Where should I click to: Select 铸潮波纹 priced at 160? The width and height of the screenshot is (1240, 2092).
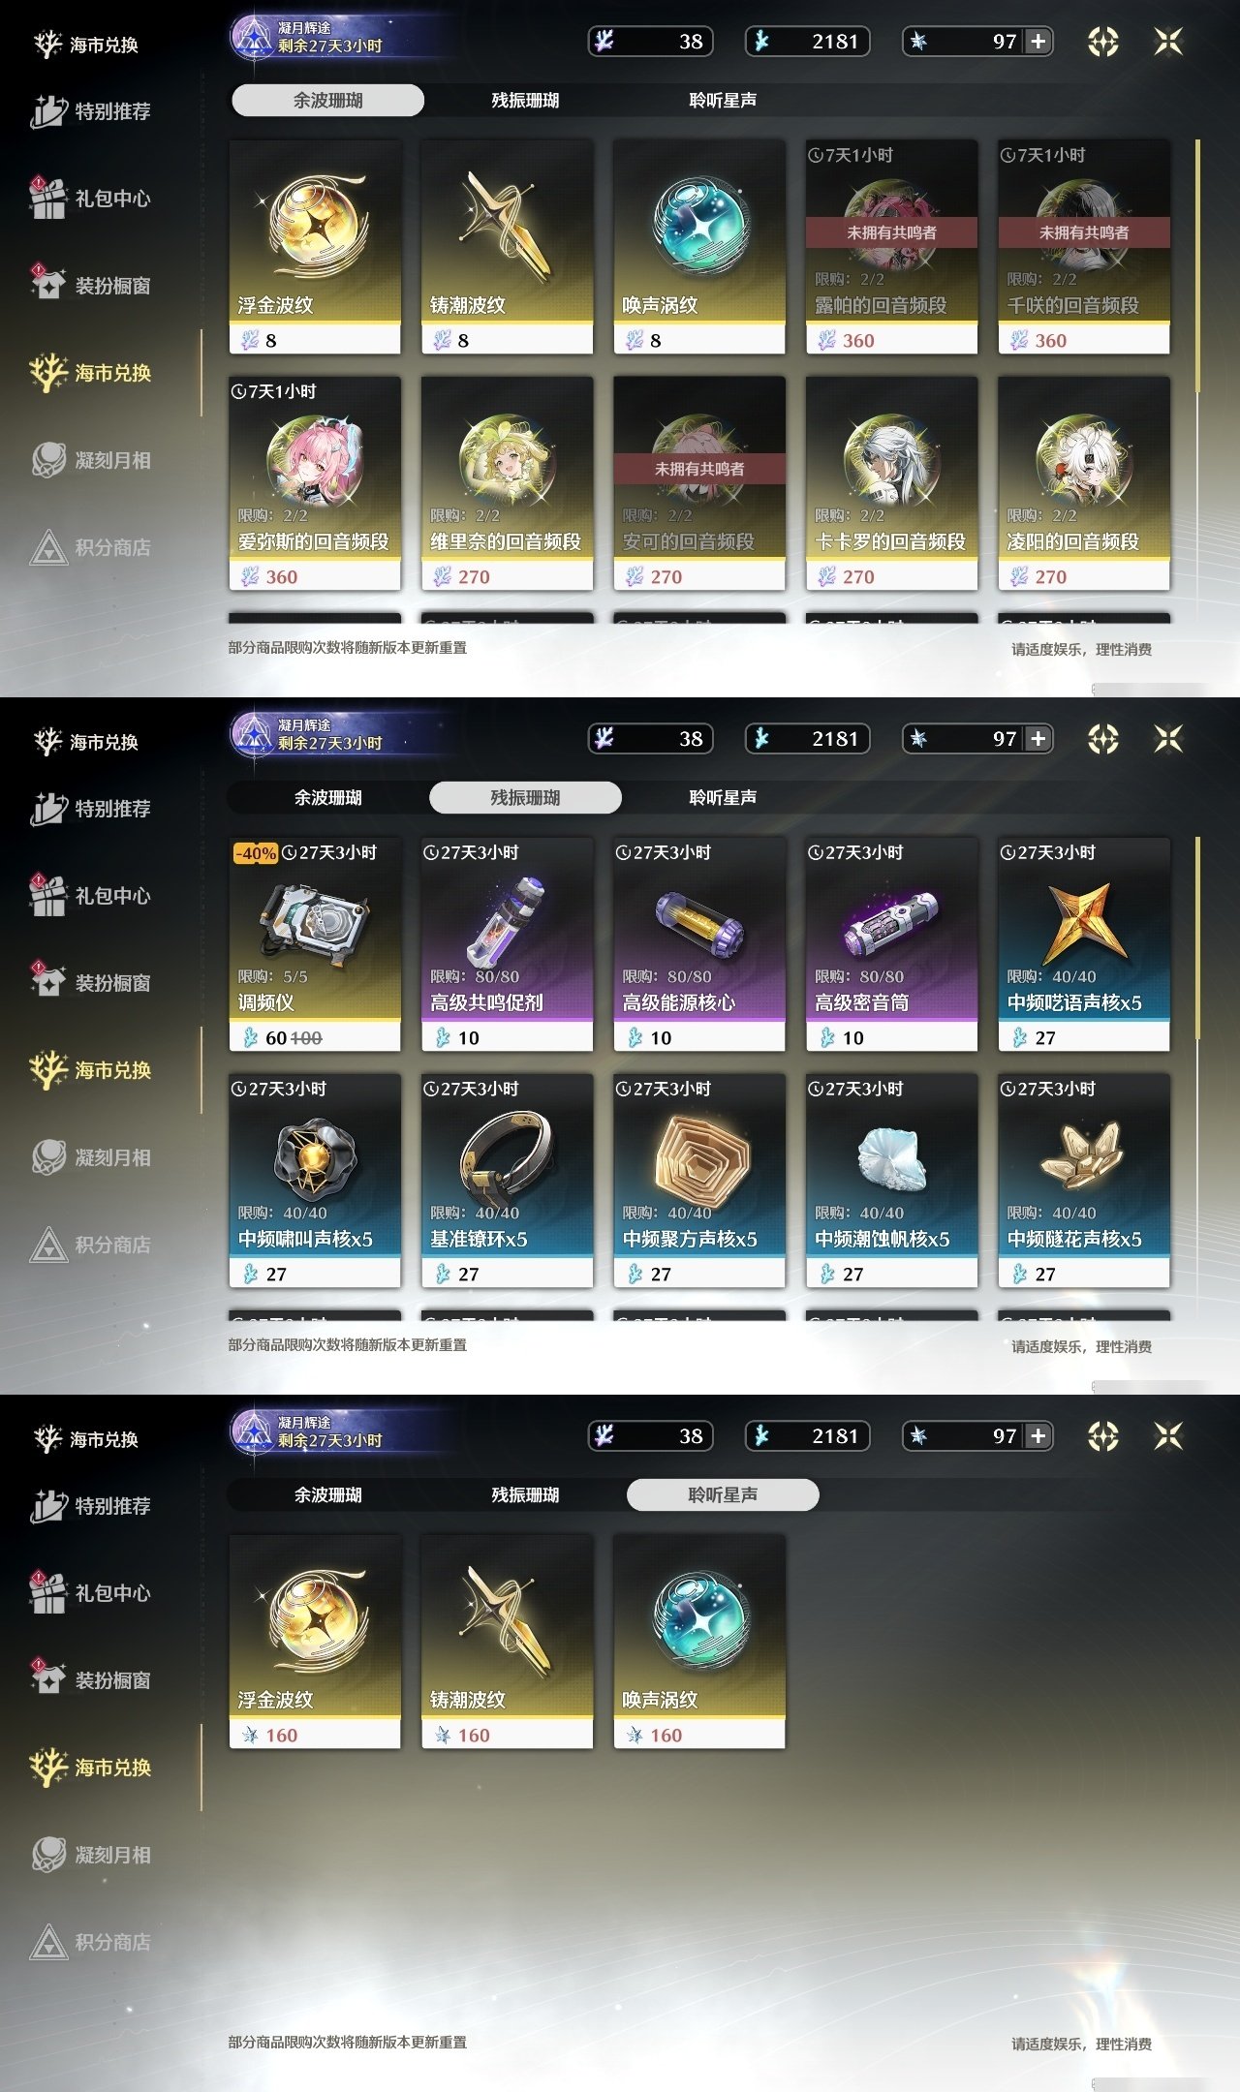[x=507, y=1642]
